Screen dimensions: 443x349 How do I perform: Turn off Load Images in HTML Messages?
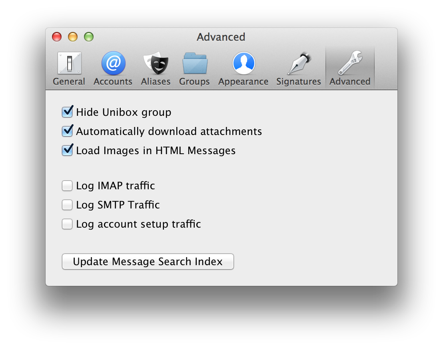coord(67,151)
